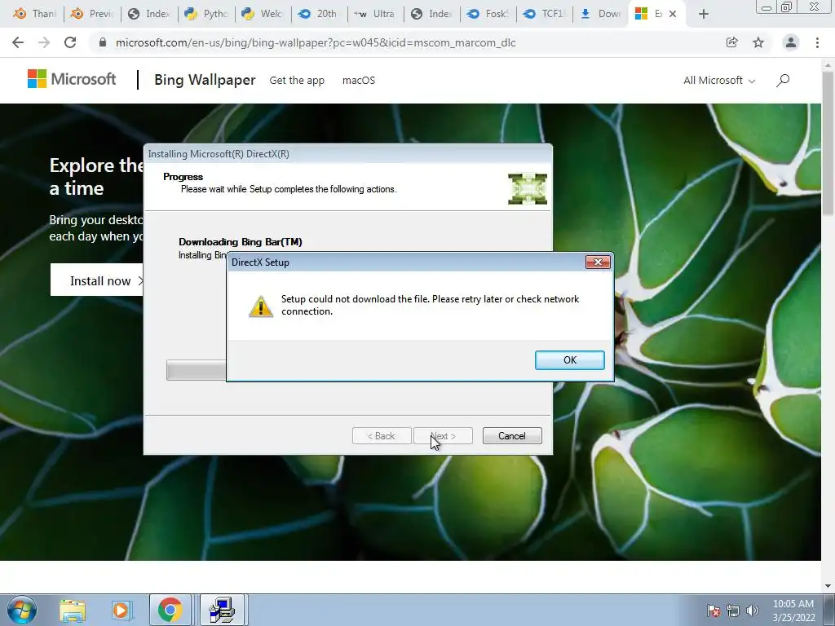Switch to the first 'Index' tab
The image size is (835, 626).
coord(149,14)
